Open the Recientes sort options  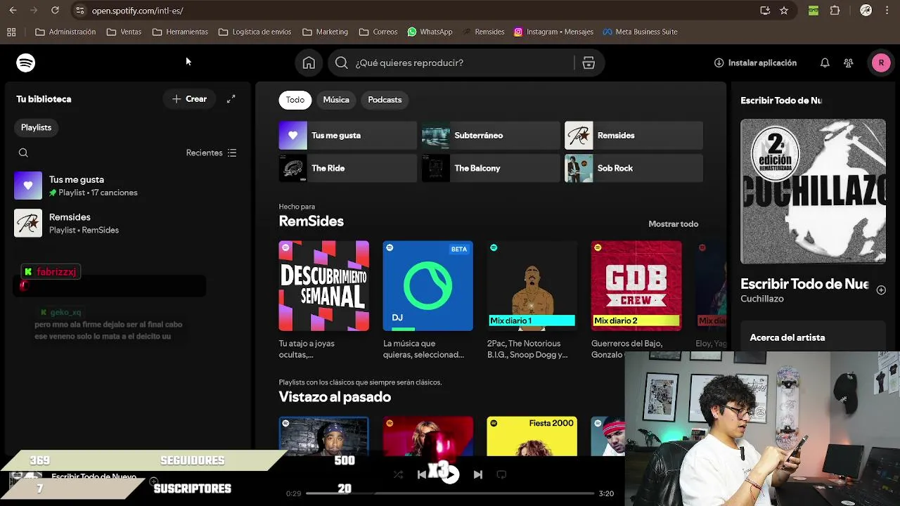211,153
